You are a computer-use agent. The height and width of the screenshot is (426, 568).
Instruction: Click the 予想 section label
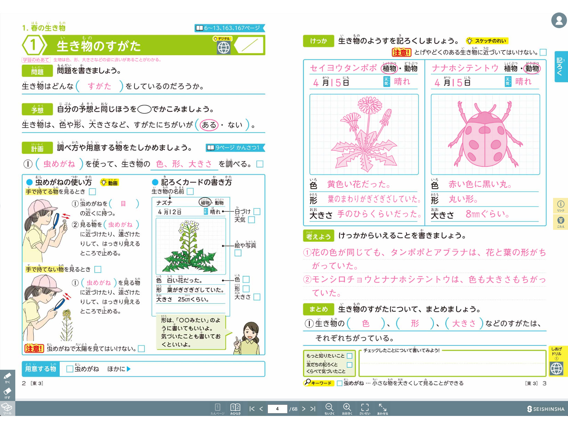37,109
